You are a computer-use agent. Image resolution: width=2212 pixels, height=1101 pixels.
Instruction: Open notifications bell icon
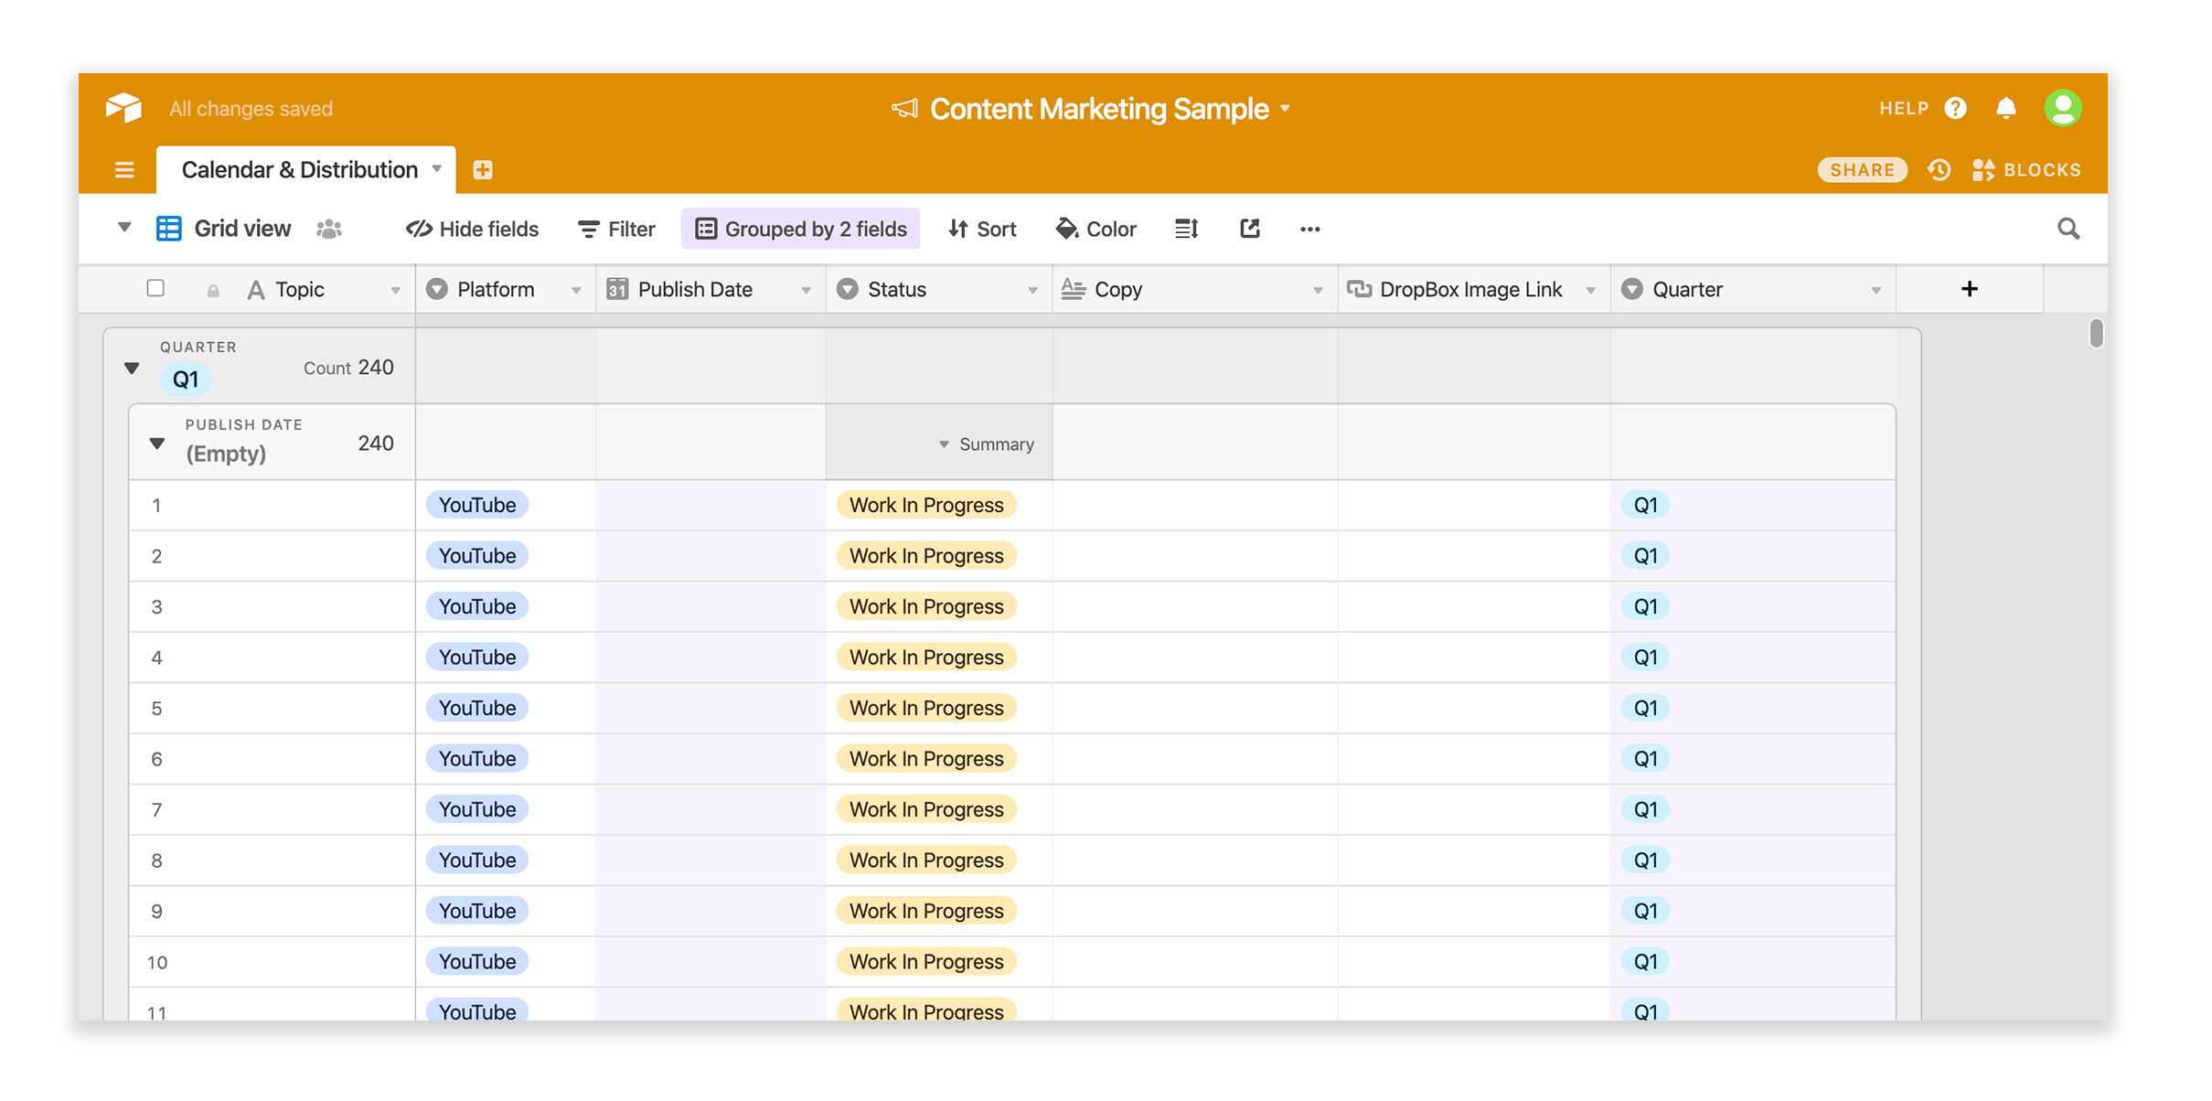point(2006,108)
